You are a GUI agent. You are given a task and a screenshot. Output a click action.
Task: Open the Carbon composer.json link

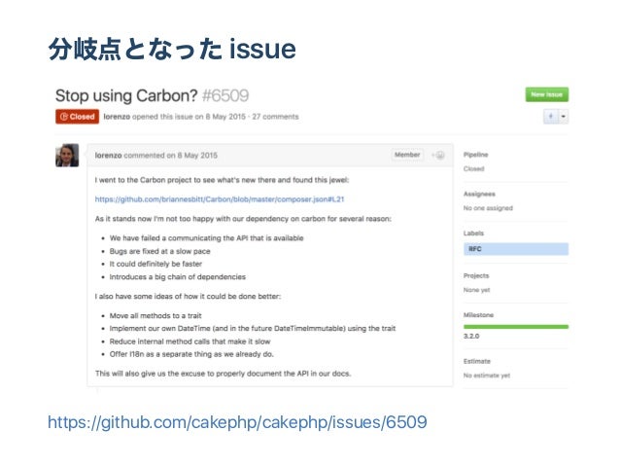(x=220, y=199)
